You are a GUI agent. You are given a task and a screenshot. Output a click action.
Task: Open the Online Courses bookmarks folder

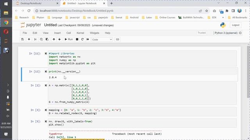pyautogui.click(x=165, y=17)
